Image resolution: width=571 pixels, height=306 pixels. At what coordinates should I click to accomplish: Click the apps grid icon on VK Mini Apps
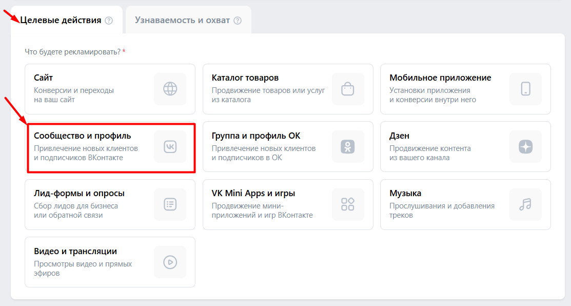pyautogui.click(x=348, y=204)
